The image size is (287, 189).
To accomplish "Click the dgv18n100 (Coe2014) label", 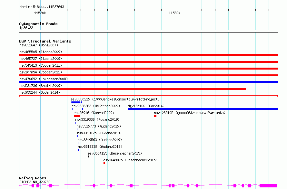I will [146, 106].
